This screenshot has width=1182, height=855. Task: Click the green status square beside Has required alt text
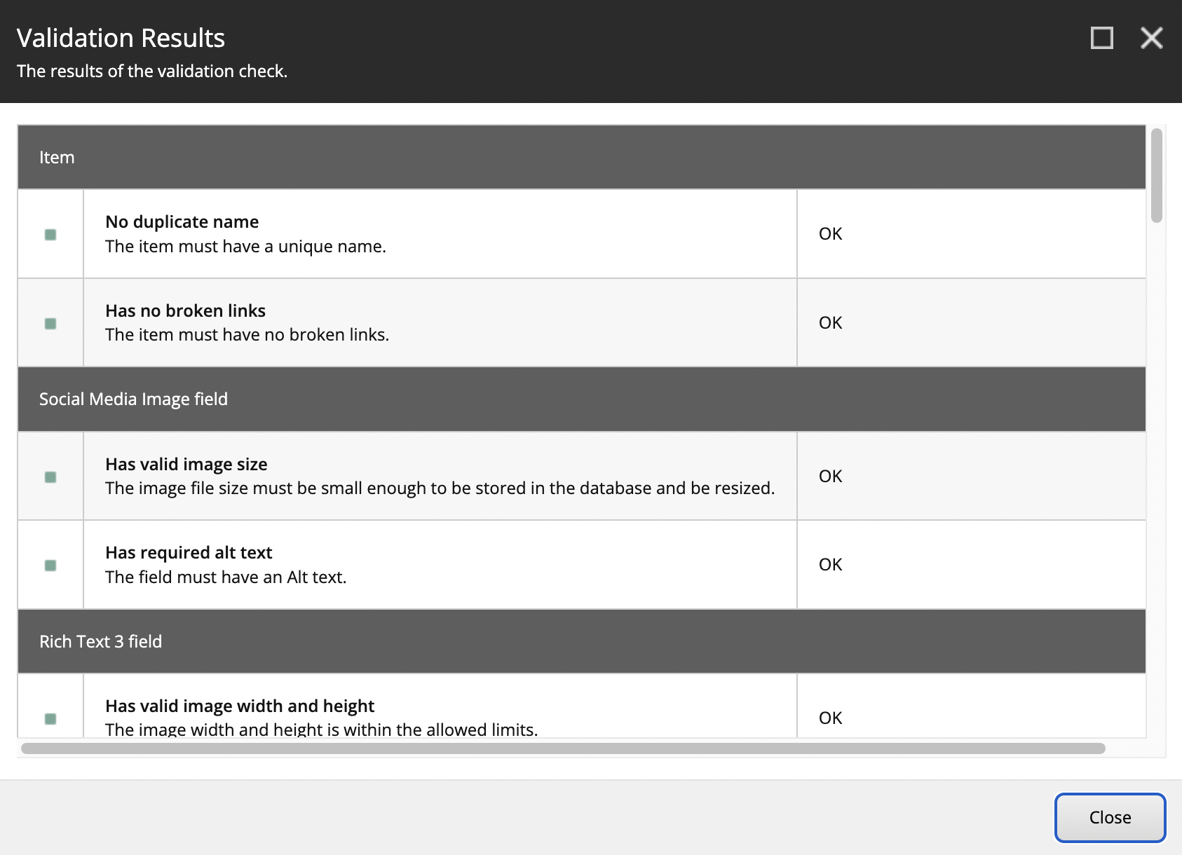coord(50,565)
